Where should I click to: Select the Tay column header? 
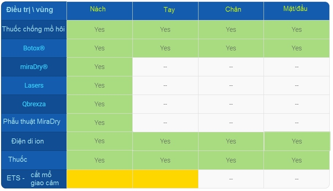pos(169,10)
